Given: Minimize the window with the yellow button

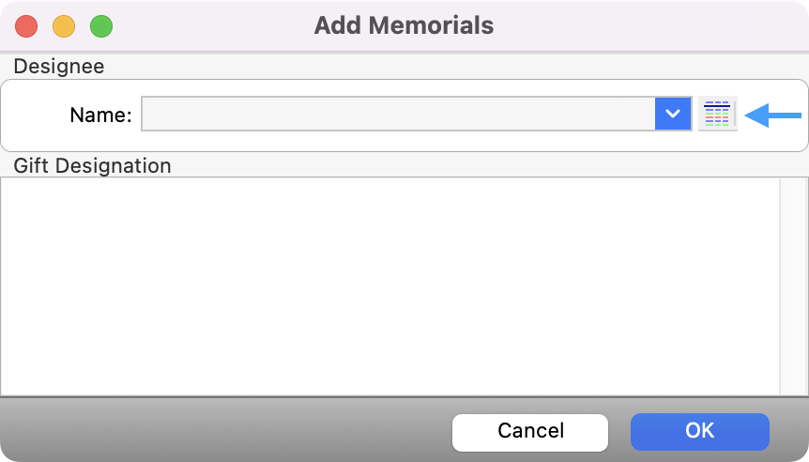Looking at the screenshot, I should click(64, 25).
